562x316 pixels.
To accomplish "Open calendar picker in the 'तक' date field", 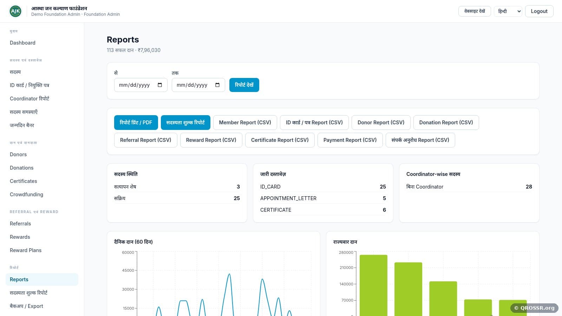I will (217, 85).
